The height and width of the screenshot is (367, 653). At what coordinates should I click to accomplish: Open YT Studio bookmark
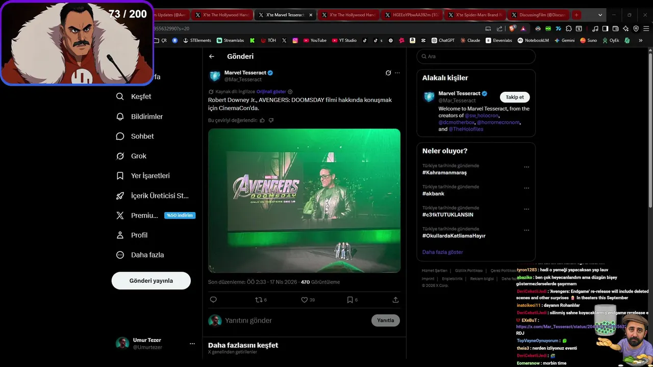[344, 40]
